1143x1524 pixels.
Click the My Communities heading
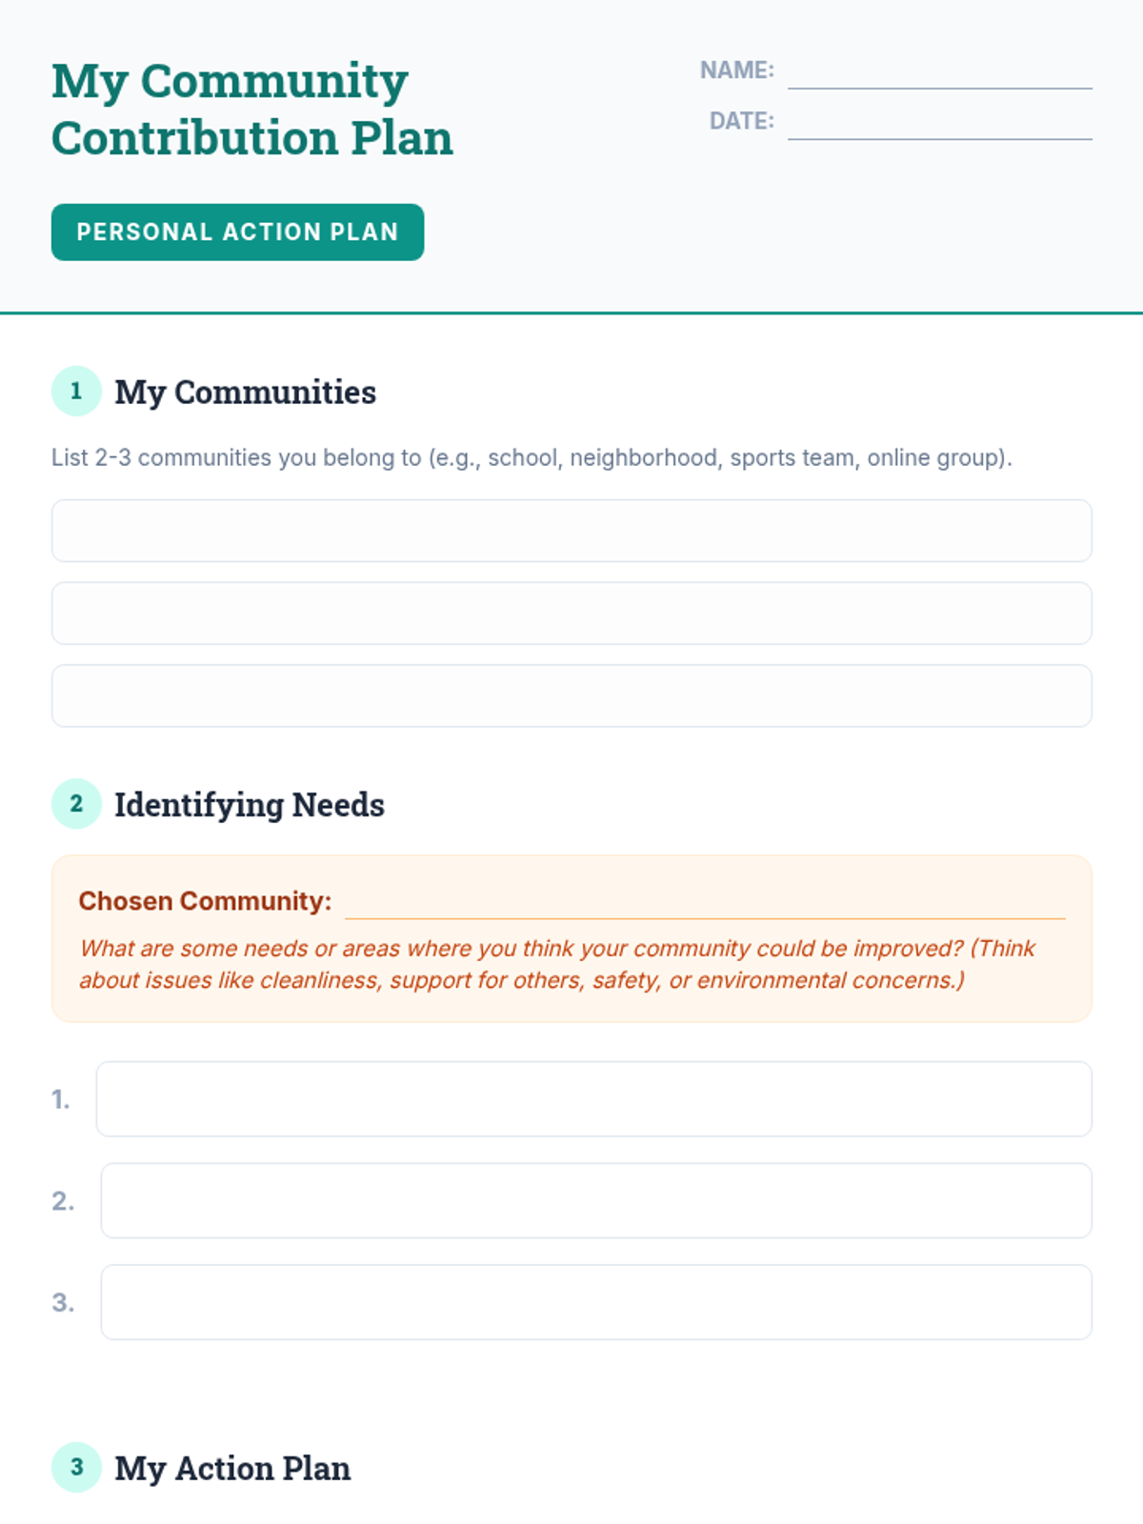(x=245, y=392)
